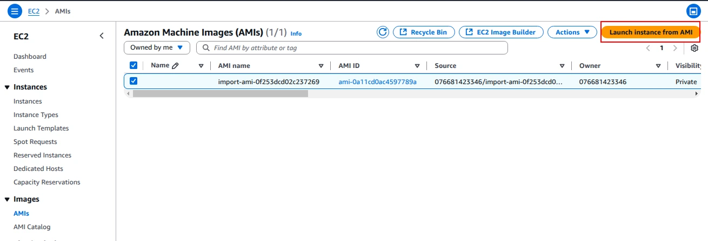The width and height of the screenshot is (708, 241).
Task: Click the scrollbar's left arrow
Action: tap(128, 93)
